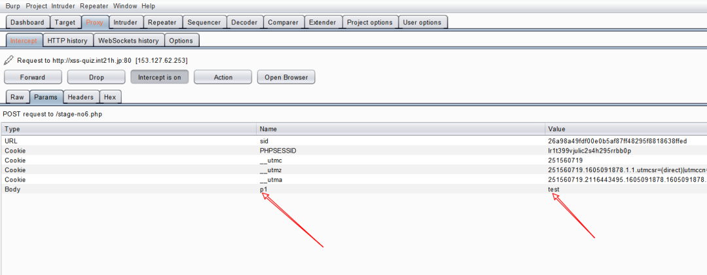Screen dimensions: 707x275
Task: Select the __utma value starting 251560719.2116443495
Action: [626, 180]
